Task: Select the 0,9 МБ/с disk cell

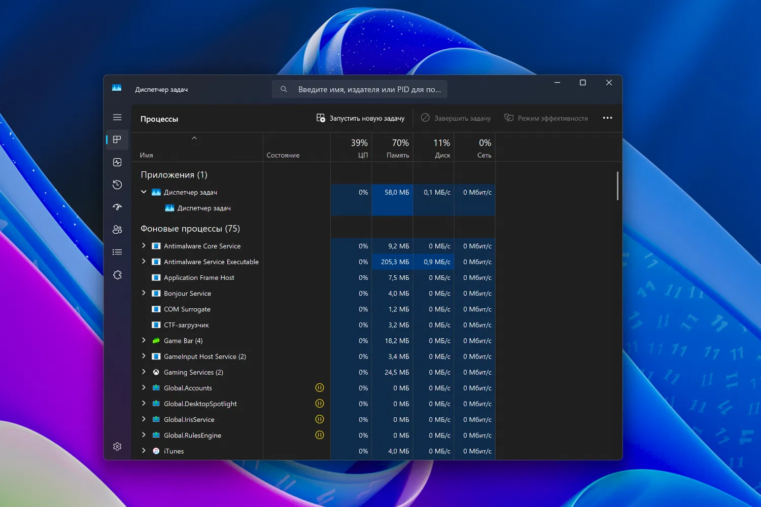Action: (x=433, y=262)
